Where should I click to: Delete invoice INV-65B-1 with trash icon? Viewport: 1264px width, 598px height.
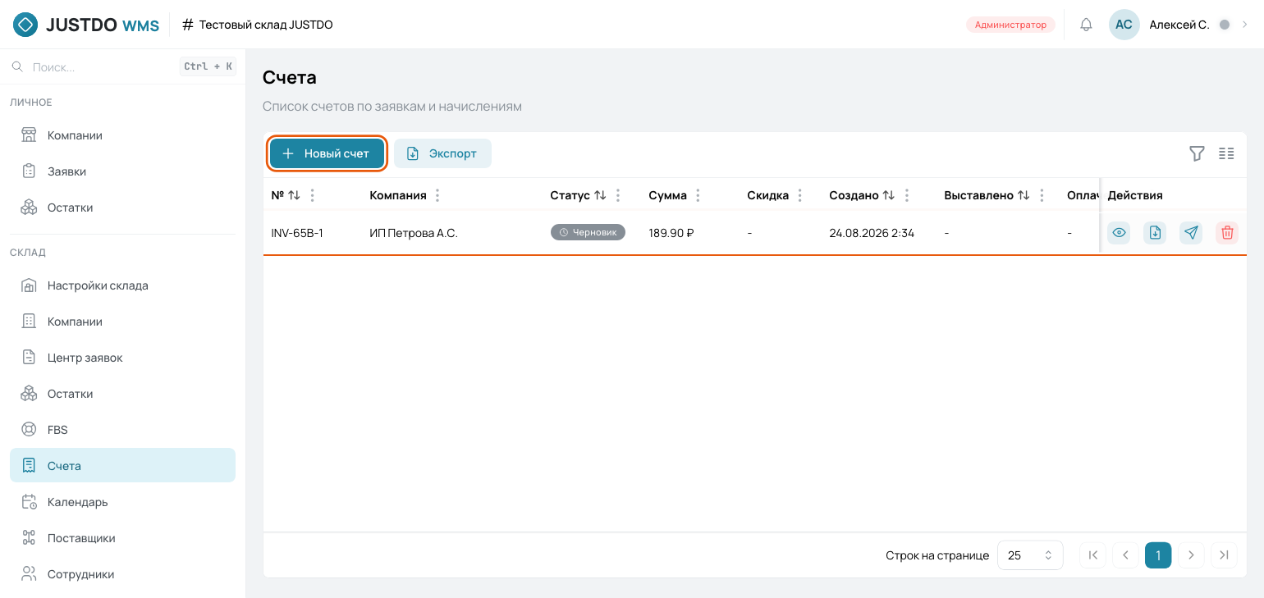1227,233
